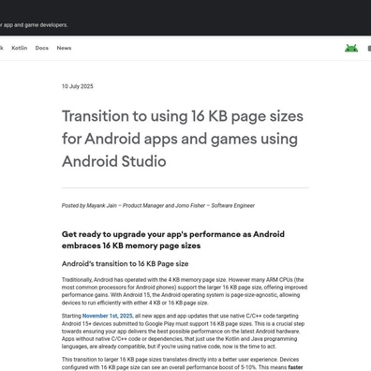Open the News navigation item
This screenshot has height=371, width=371.
pyautogui.click(x=64, y=48)
